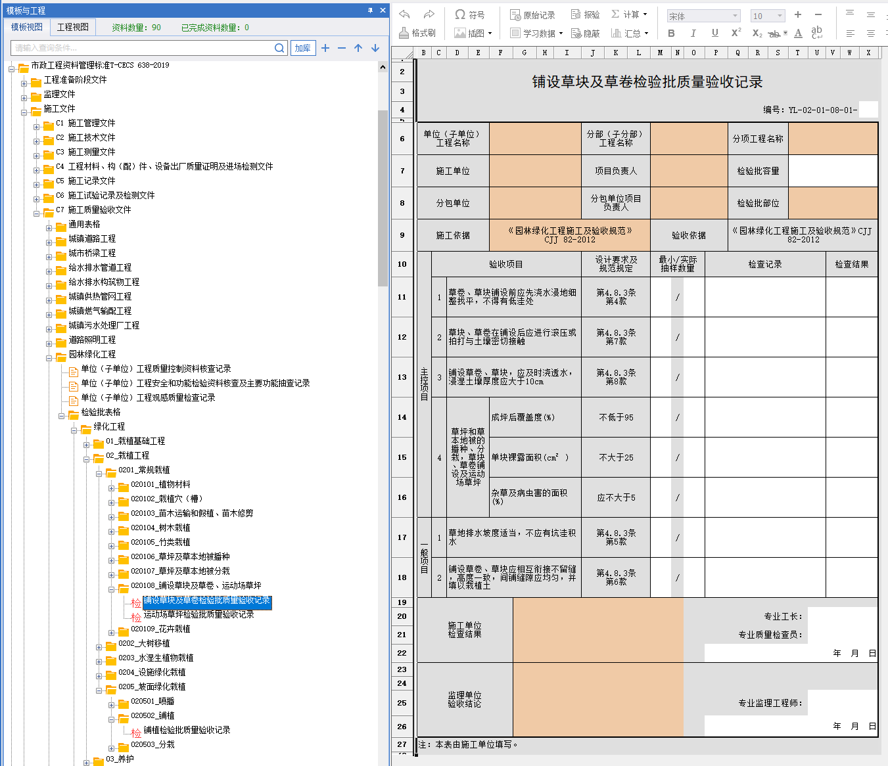
Task: Click the undo arrow in the toolbar
Action: (405, 14)
